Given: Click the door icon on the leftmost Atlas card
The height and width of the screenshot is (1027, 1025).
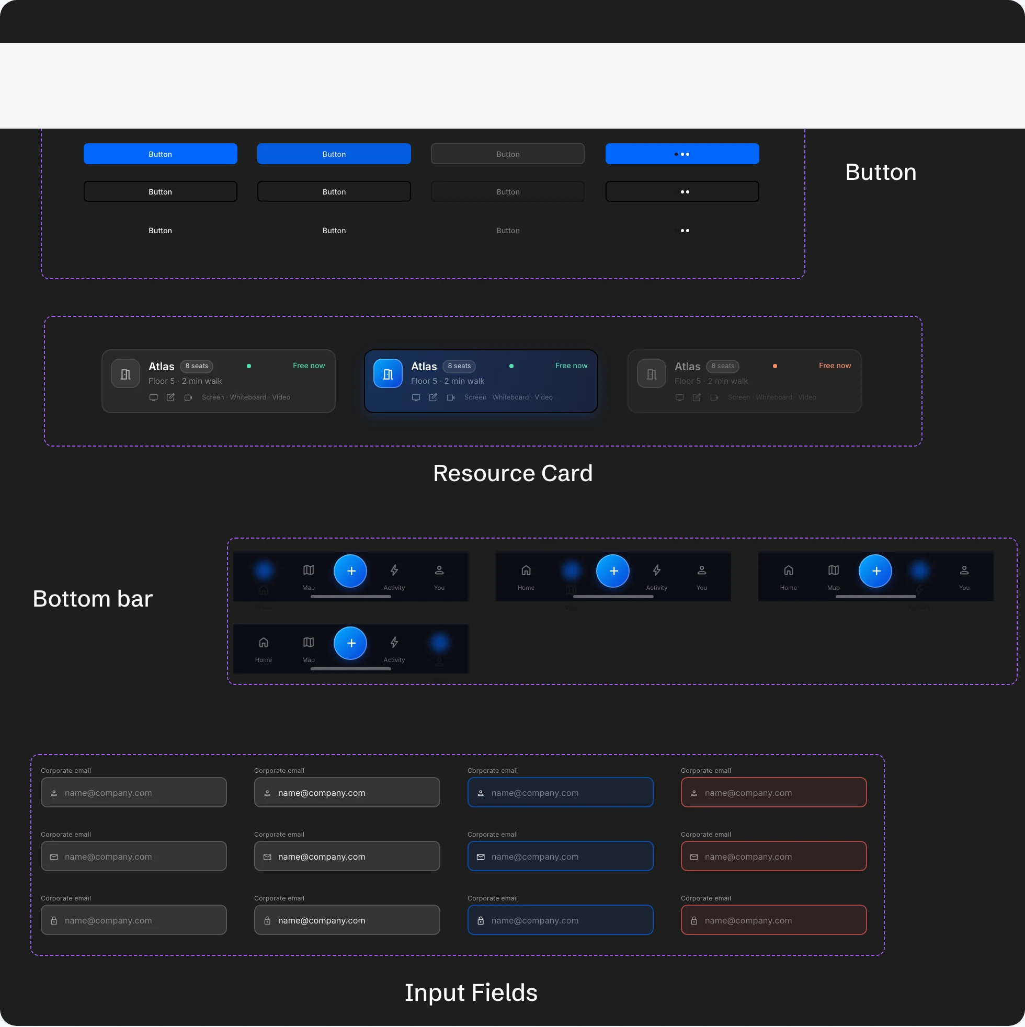Looking at the screenshot, I should (125, 374).
